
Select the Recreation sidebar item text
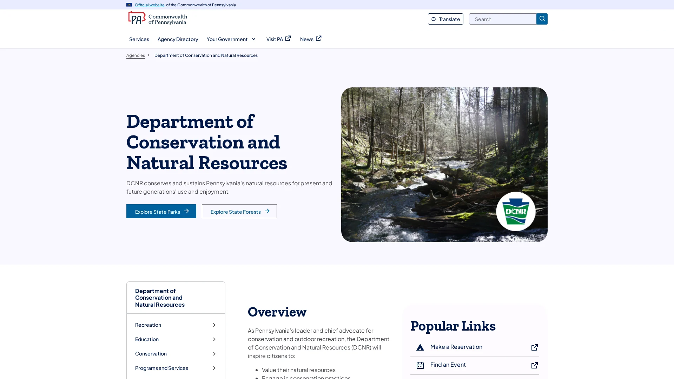click(x=148, y=325)
